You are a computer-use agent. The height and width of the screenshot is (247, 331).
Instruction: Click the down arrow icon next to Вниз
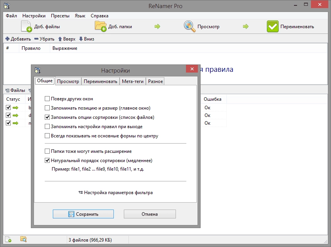click(81, 39)
